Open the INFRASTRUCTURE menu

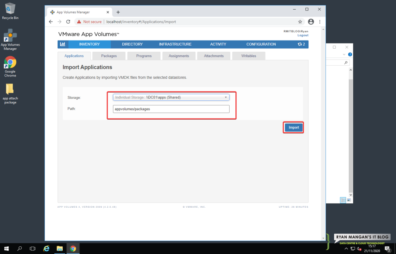point(175,44)
